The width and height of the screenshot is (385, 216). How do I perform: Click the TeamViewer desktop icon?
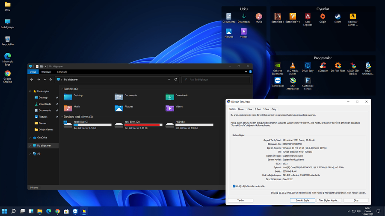tap(278, 81)
